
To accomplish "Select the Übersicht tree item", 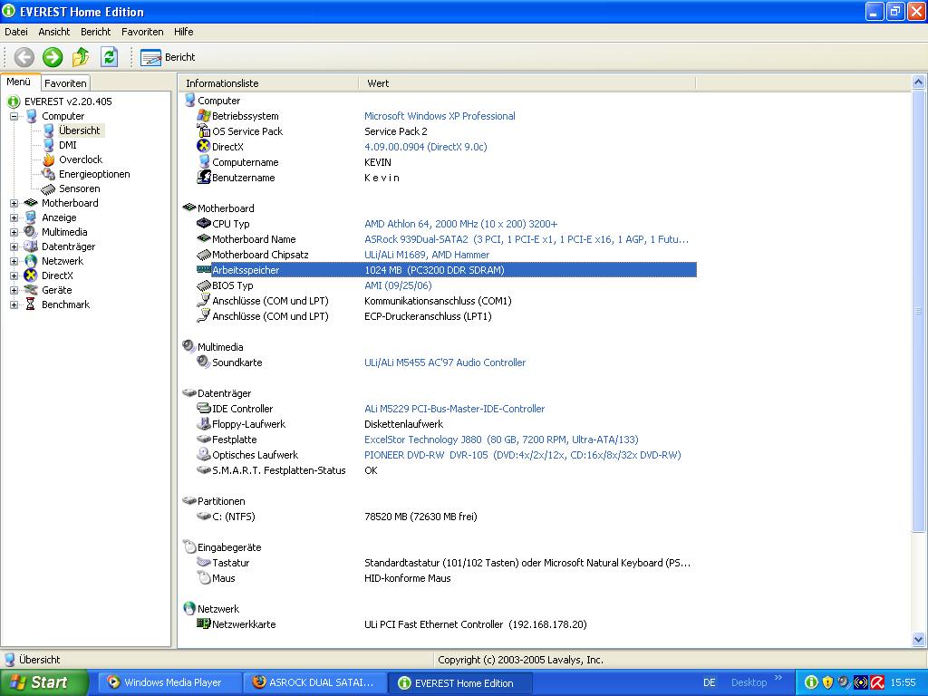I will [x=80, y=130].
